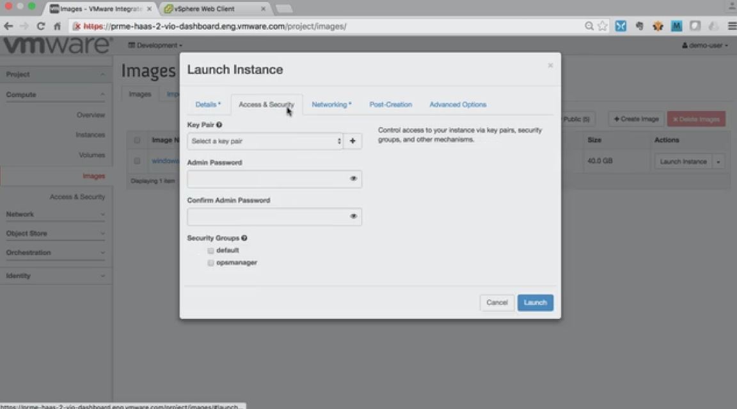Check the opsmanager security group
Viewport: 737px width, 409px height.
click(210, 263)
